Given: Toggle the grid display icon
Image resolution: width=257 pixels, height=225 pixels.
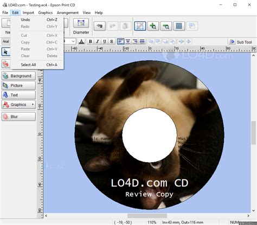Looking at the screenshot, I should pyautogui.click(x=179, y=26).
